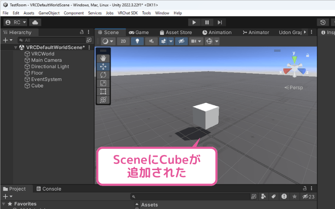Open effects dropdown arrow
The height and width of the screenshot is (209, 335).
click(171, 41)
